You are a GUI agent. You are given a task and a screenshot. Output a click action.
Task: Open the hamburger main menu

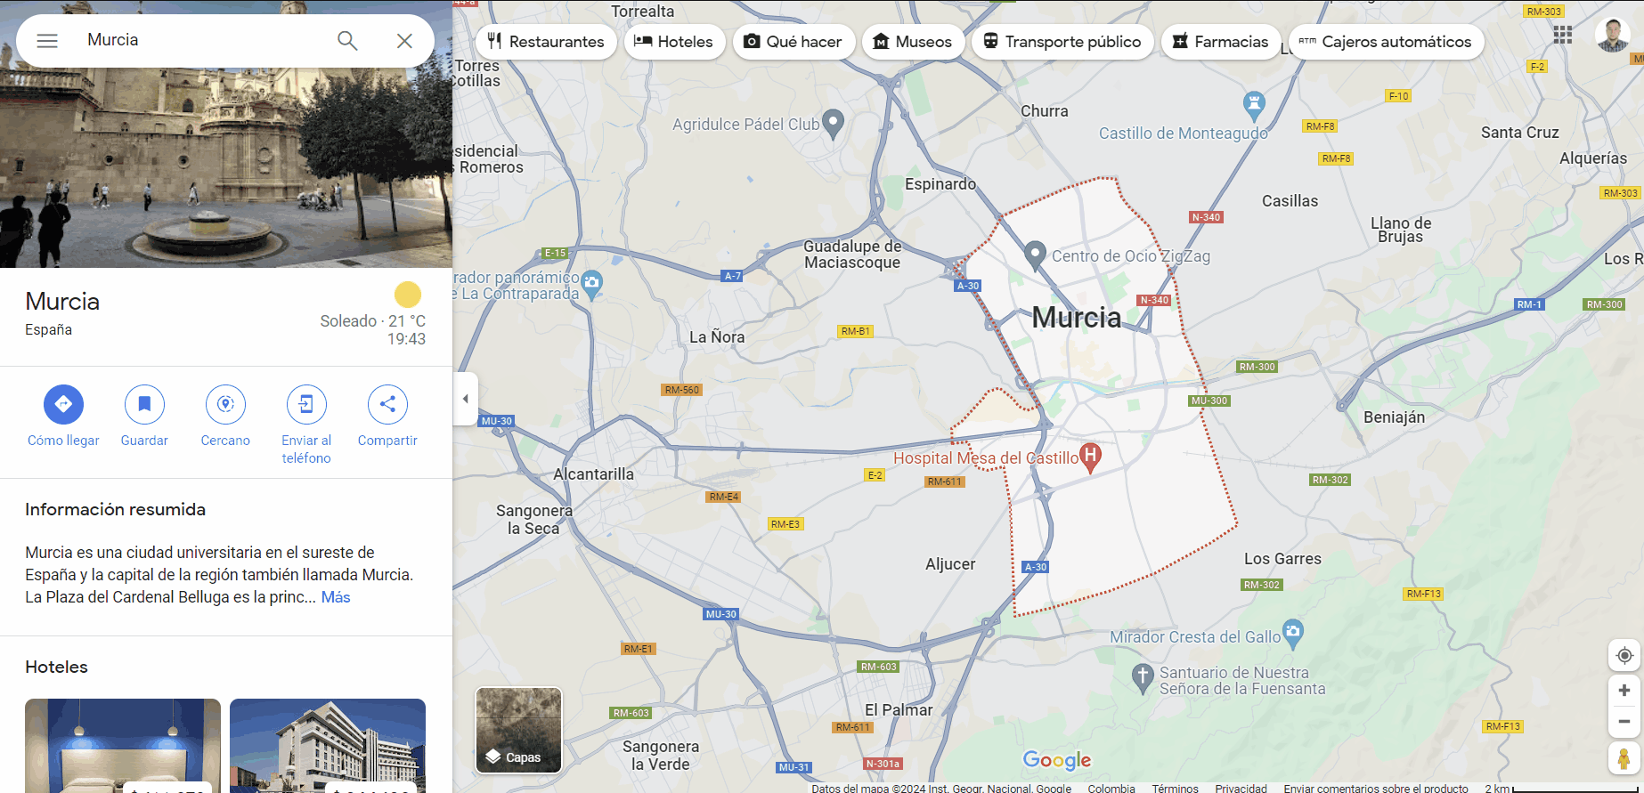tap(47, 41)
